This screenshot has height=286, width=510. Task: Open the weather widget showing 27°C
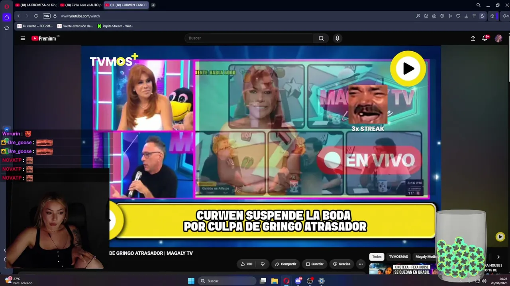[18, 281]
